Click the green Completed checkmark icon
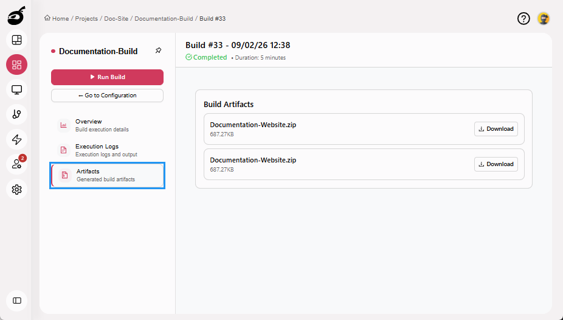 (188, 57)
